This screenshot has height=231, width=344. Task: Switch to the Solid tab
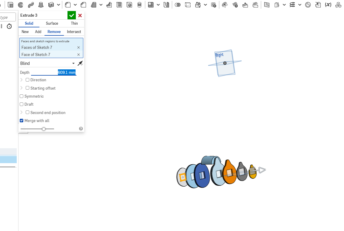(x=29, y=24)
